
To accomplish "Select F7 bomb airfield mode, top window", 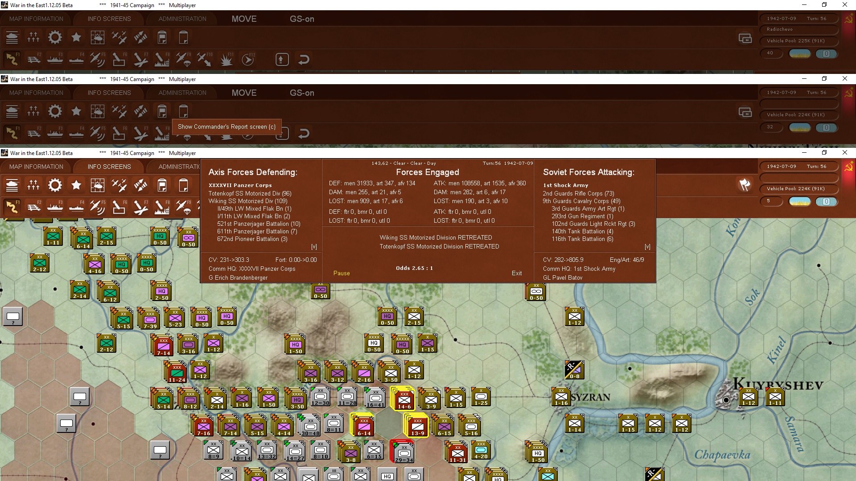I will pyautogui.click(x=140, y=59).
